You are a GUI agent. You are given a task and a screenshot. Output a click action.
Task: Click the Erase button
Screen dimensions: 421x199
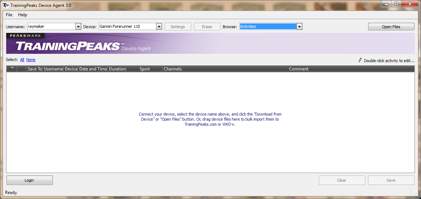point(207,27)
